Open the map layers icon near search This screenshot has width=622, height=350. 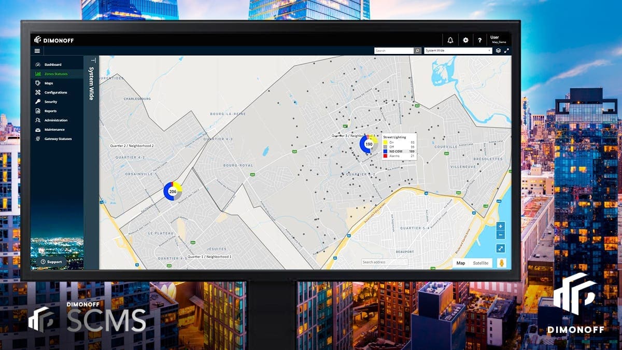click(x=498, y=50)
